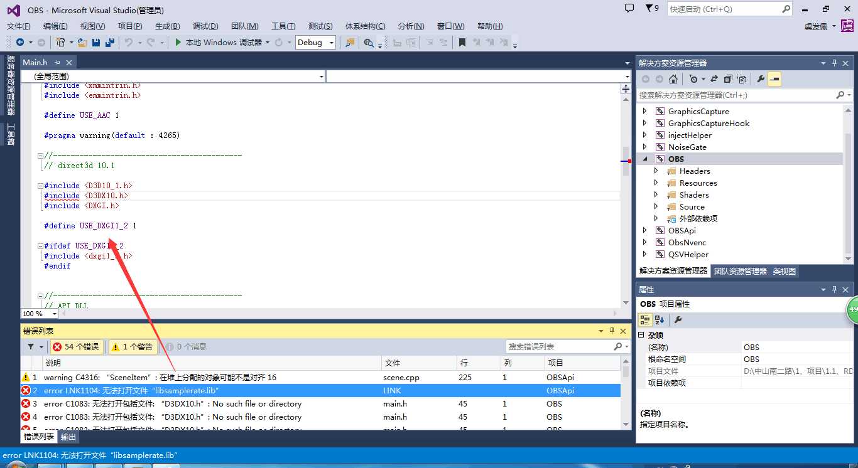The image size is (858, 468).
Task: Collapse the direct3d 10.1 comment region in the editor
Action: (x=40, y=156)
